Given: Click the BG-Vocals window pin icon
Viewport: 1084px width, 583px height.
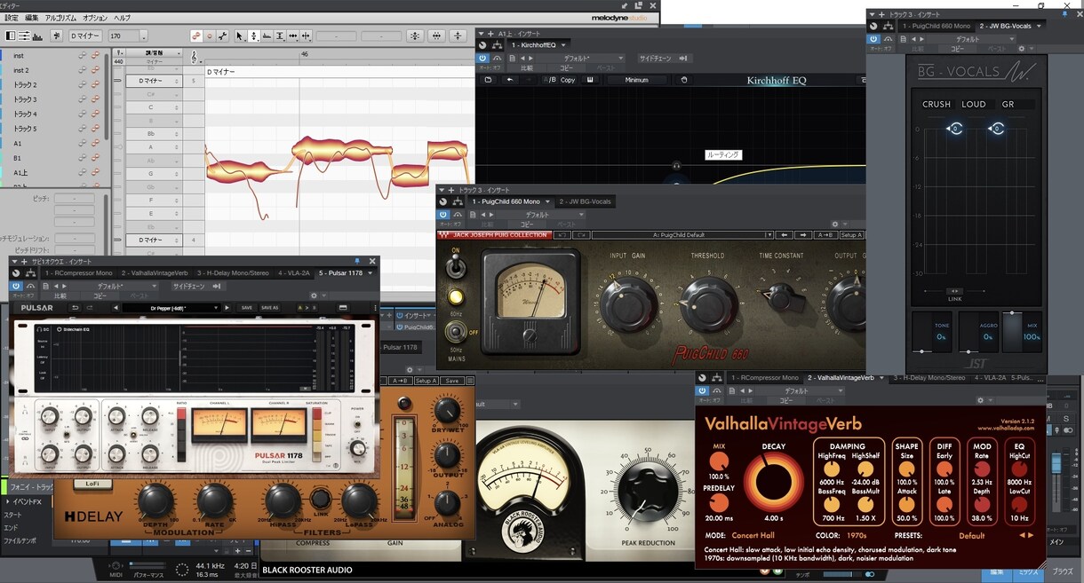Looking at the screenshot, I should click(1064, 14).
